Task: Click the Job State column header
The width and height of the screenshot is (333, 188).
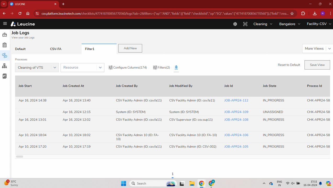Action: click(269, 86)
